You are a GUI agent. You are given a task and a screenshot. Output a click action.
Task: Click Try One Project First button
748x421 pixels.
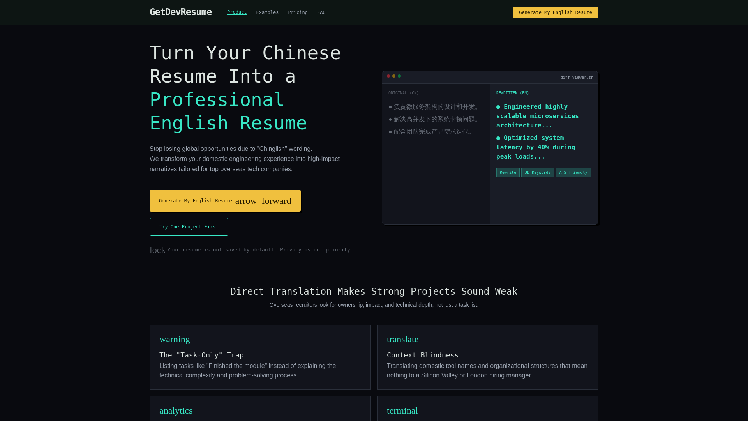(189, 227)
